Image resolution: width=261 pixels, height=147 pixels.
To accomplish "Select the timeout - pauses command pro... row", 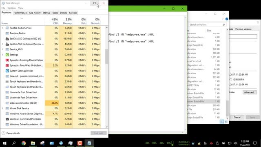I will (x=51, y=76).
